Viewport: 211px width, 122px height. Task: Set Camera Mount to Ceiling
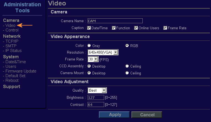coord(127,73)
